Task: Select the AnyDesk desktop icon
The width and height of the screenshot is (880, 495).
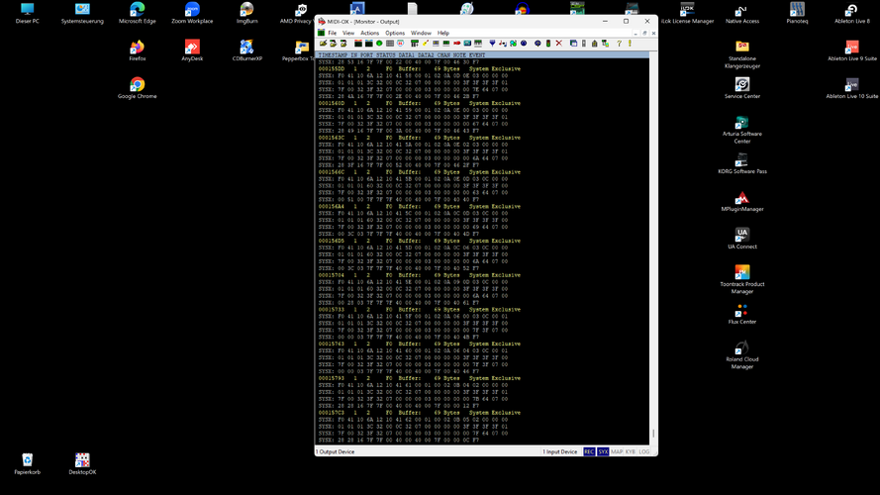Action: coord(192,50)
